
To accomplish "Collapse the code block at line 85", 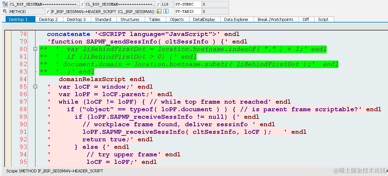I will 35,87.
